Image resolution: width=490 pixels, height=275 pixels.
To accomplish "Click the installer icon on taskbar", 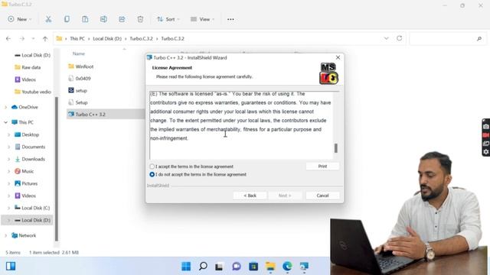I will pos(304,267).
